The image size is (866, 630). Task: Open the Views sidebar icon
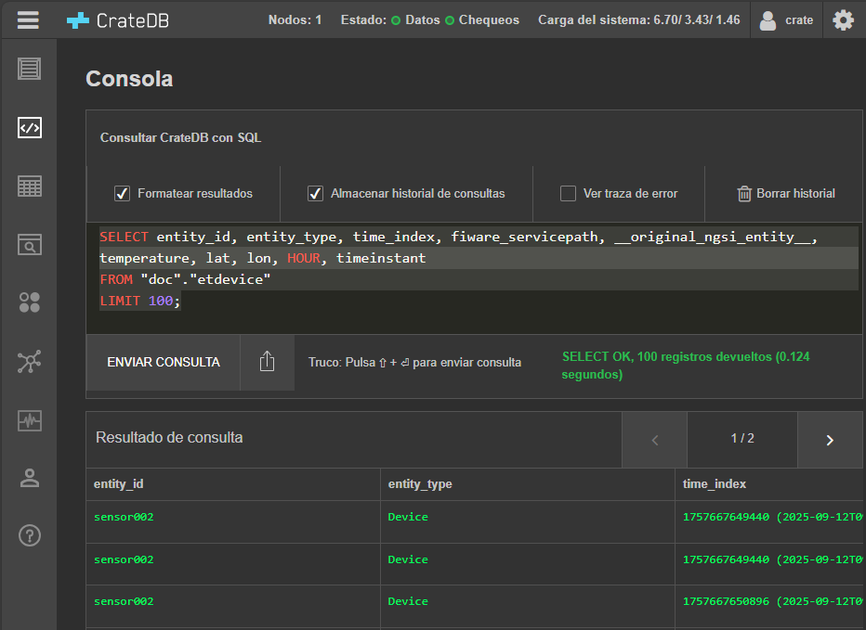click(x=30, y=245)
